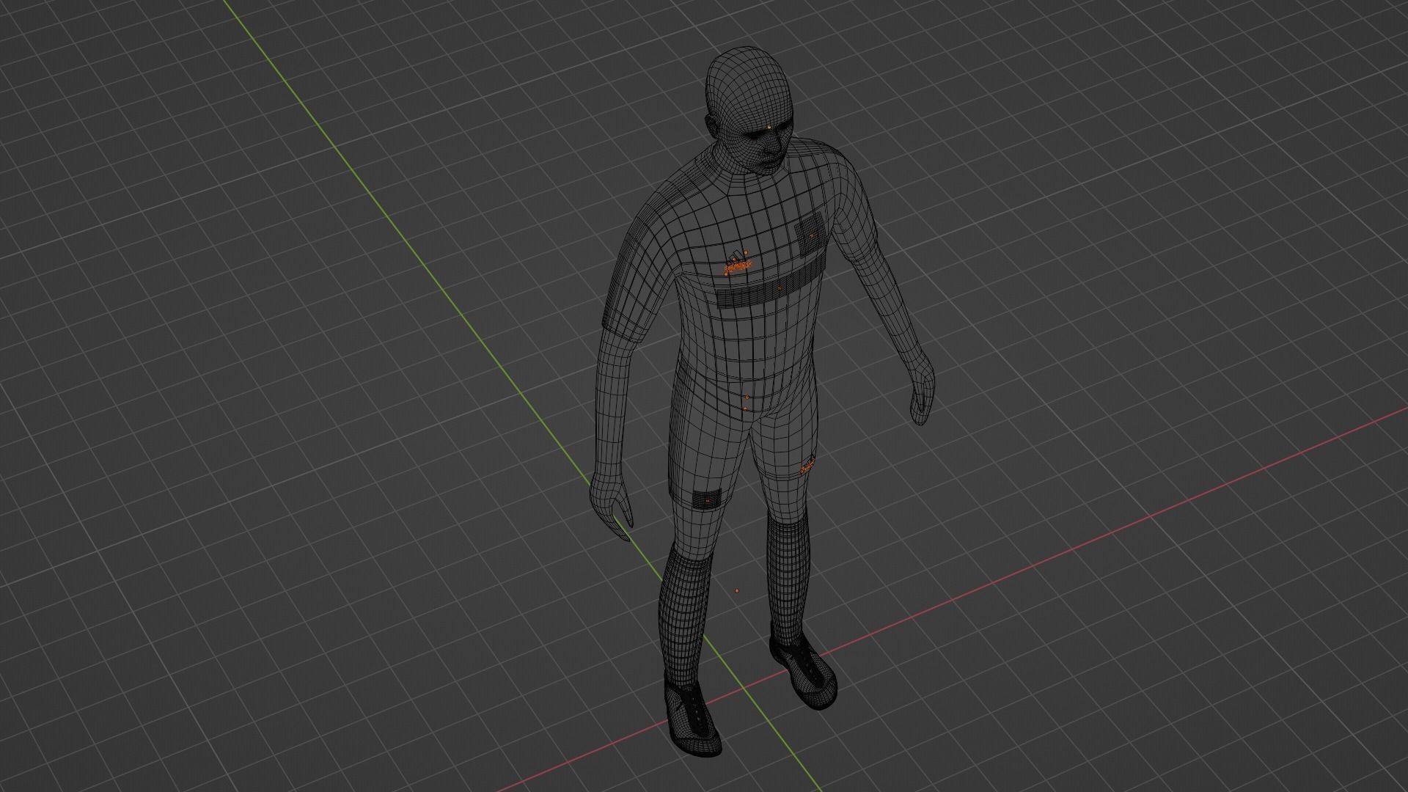Select the wireframe character's head mesh
Image resolution: width=1408 pixels, height=792 pixels.
click(x=749, y=110)
